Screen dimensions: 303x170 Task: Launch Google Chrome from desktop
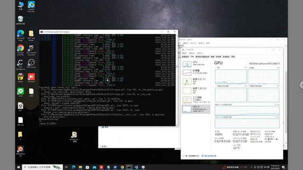[x=20, y=50]
